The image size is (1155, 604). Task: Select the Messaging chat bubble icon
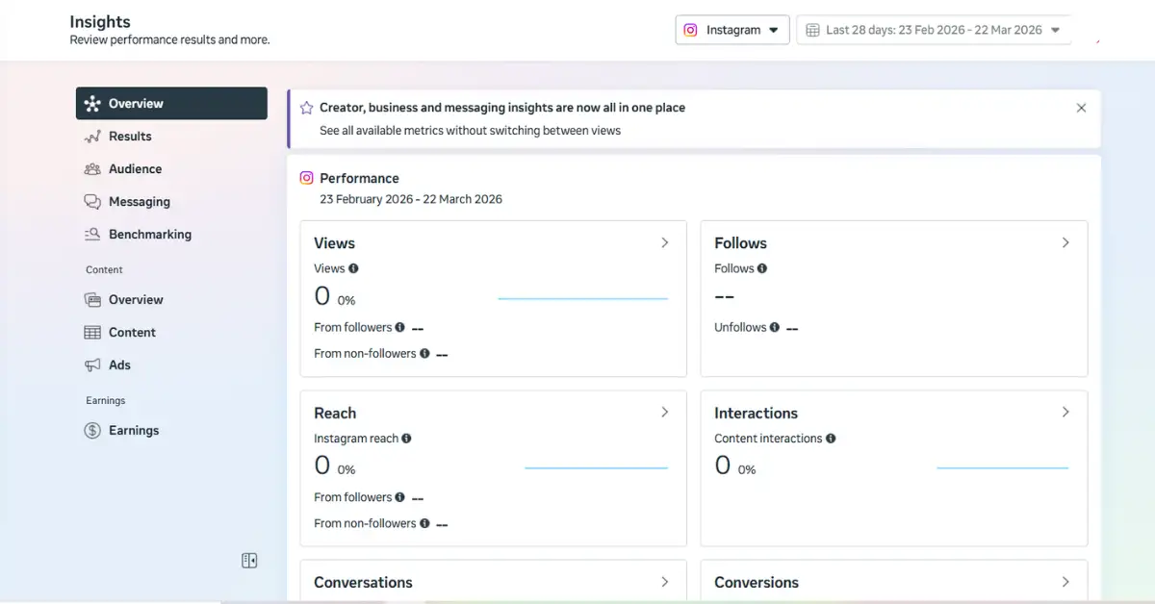point(93,201)
